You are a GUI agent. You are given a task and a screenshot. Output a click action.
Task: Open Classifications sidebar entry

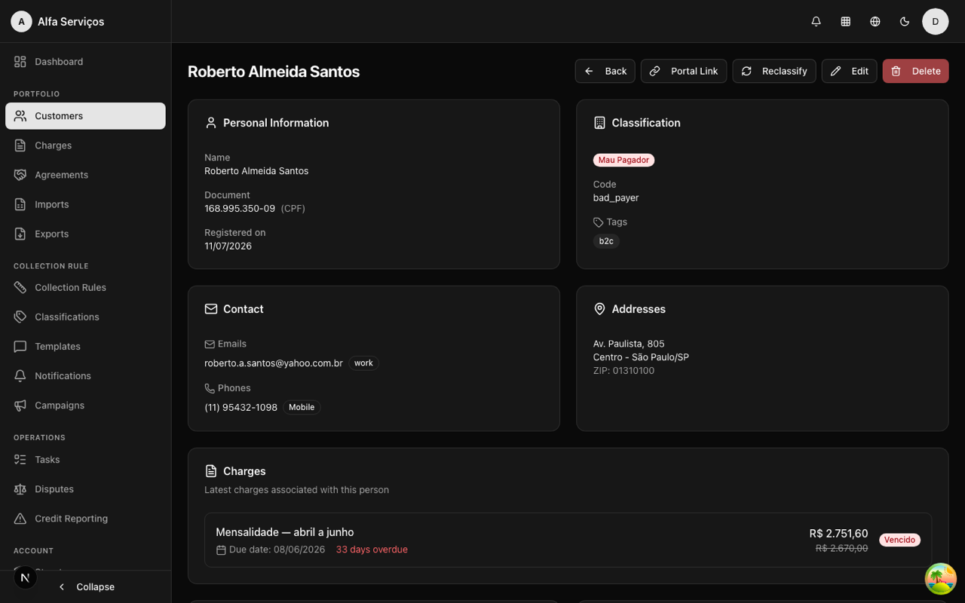pos(85,317)
